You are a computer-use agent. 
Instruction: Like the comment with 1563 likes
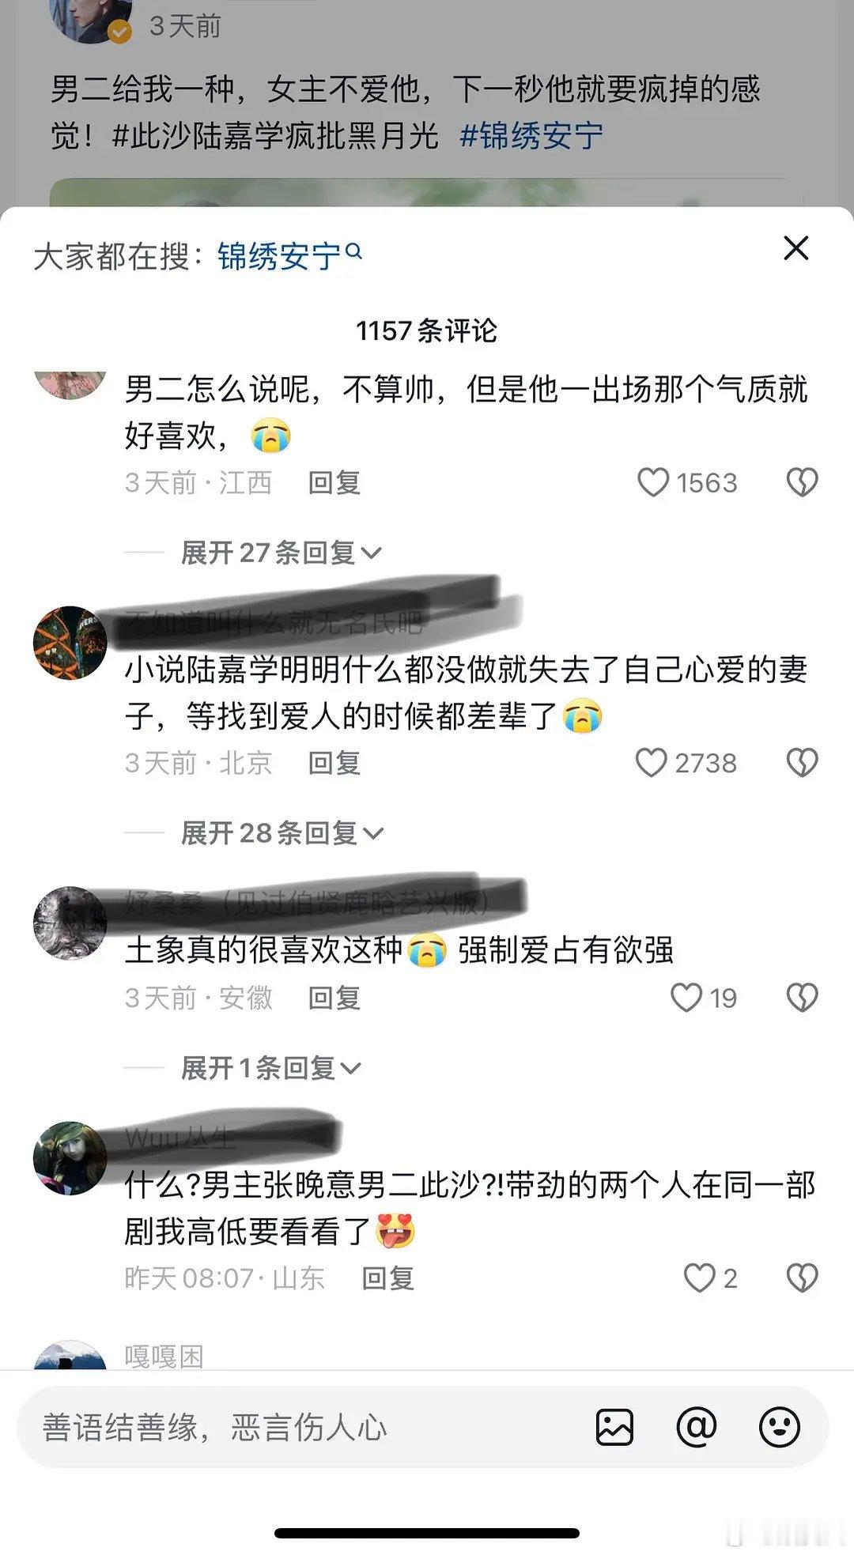(653, 482)
